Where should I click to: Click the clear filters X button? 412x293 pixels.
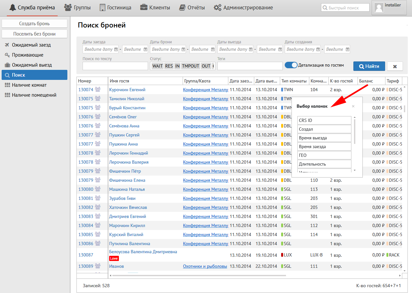(395, 66)
